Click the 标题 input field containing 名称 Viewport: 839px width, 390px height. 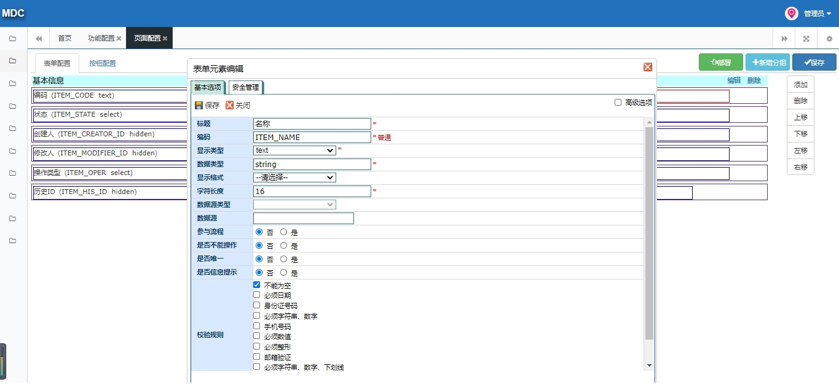312,124
